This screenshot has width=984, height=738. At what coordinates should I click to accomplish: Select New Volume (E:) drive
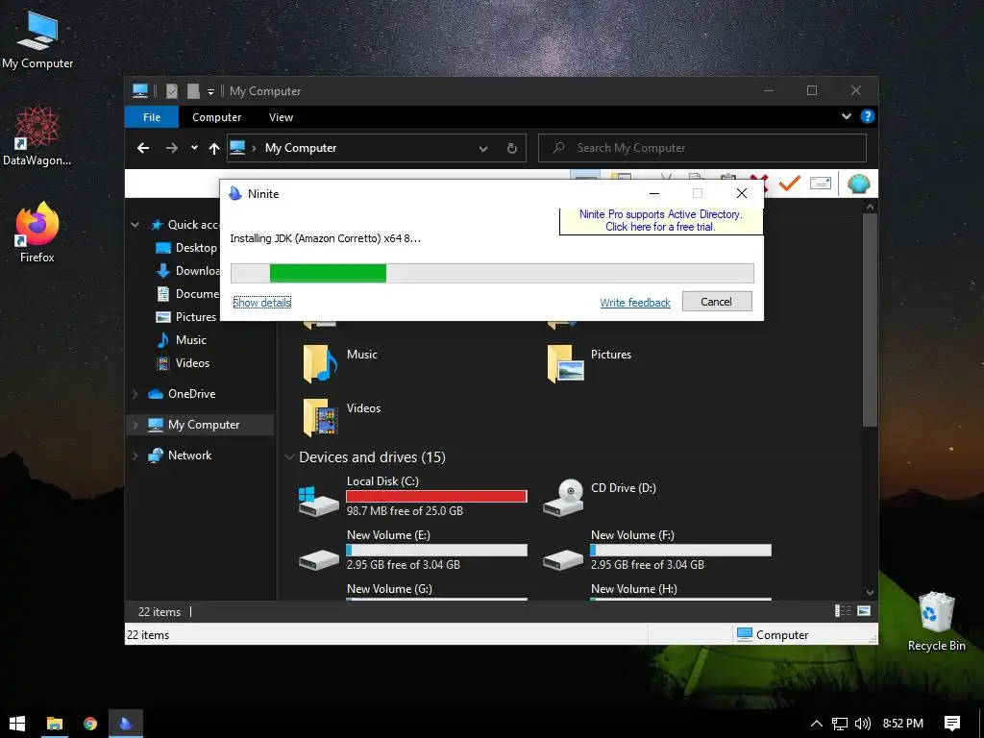tap(413, 550)
